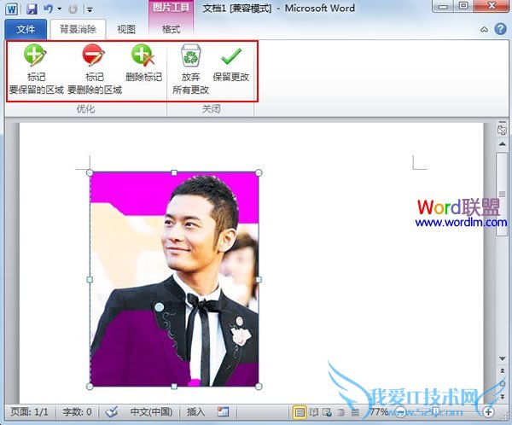Click bottom-right corner handle of picture

[259, 387]
